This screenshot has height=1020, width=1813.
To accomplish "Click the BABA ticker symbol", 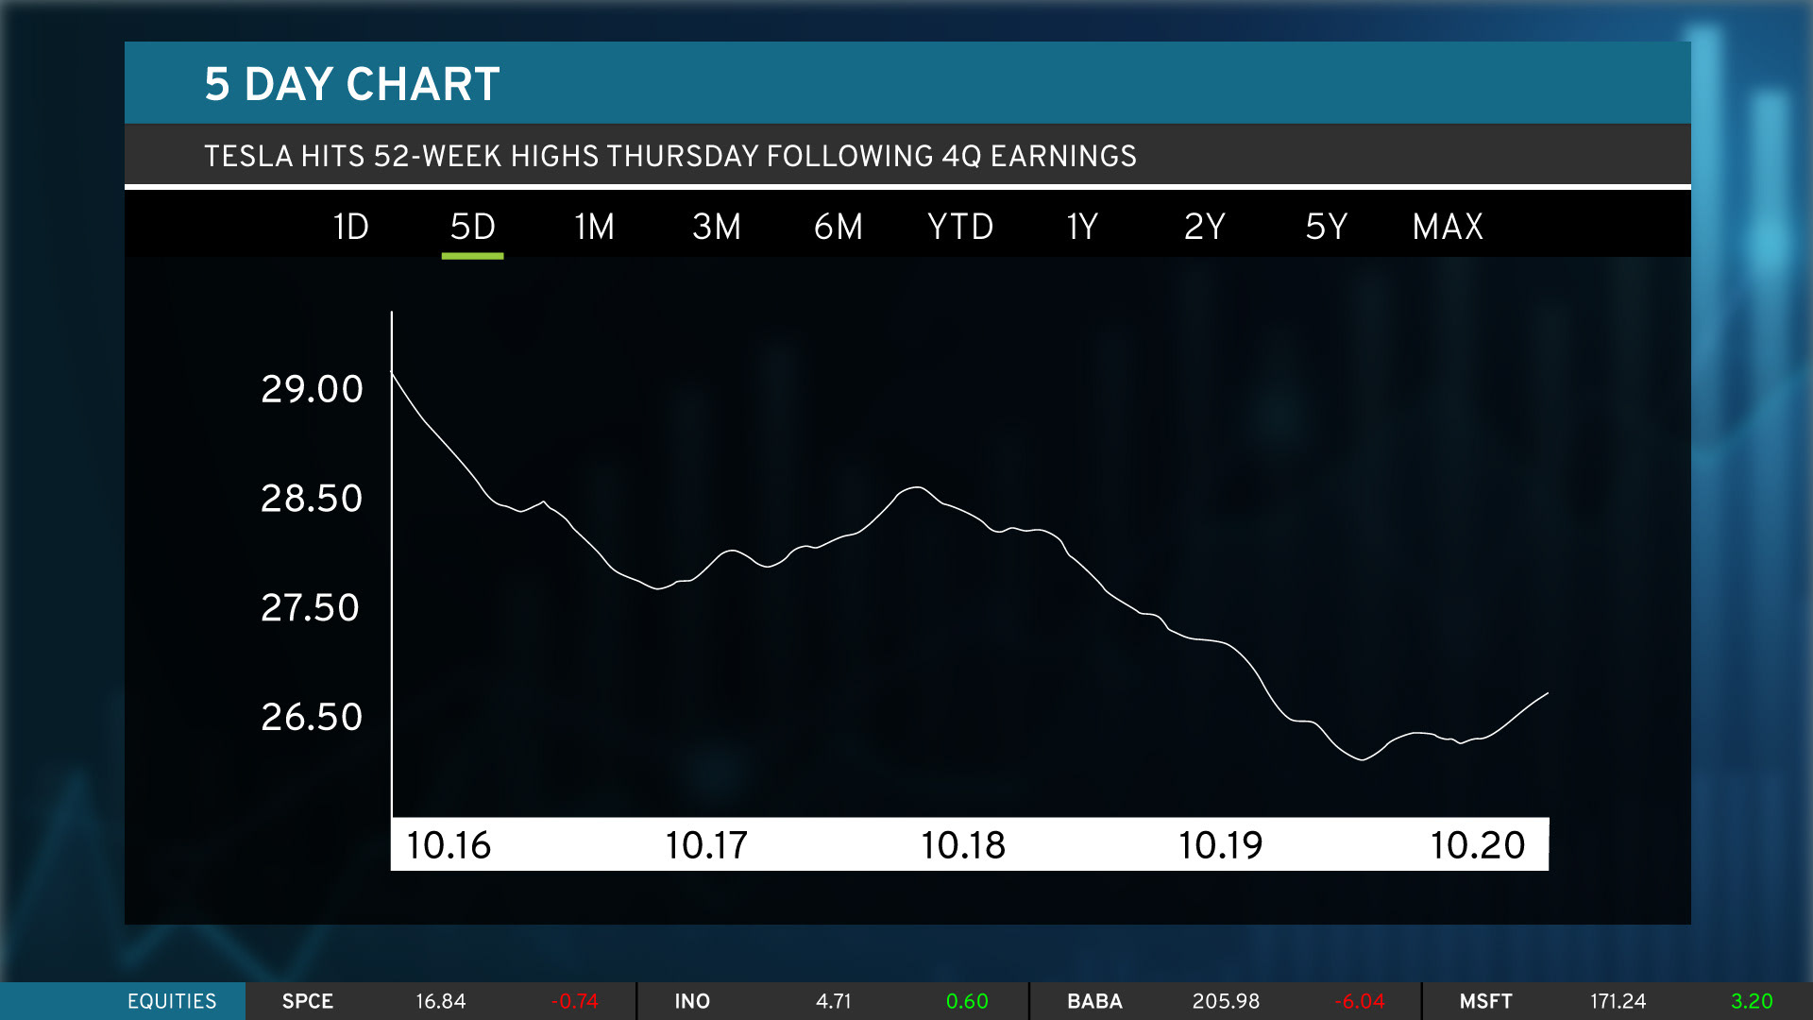I will (x=1094, y=1001).
